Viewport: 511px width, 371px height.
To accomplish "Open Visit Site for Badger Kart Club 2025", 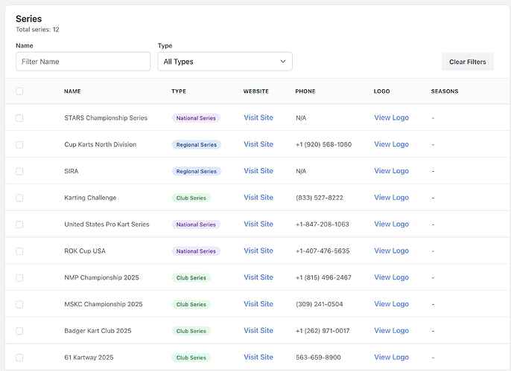I will 258,331.
